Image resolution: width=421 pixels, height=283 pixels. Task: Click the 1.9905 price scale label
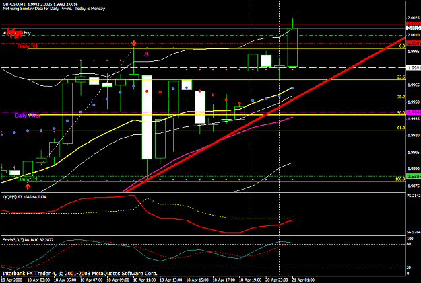[x=414, y=152]
